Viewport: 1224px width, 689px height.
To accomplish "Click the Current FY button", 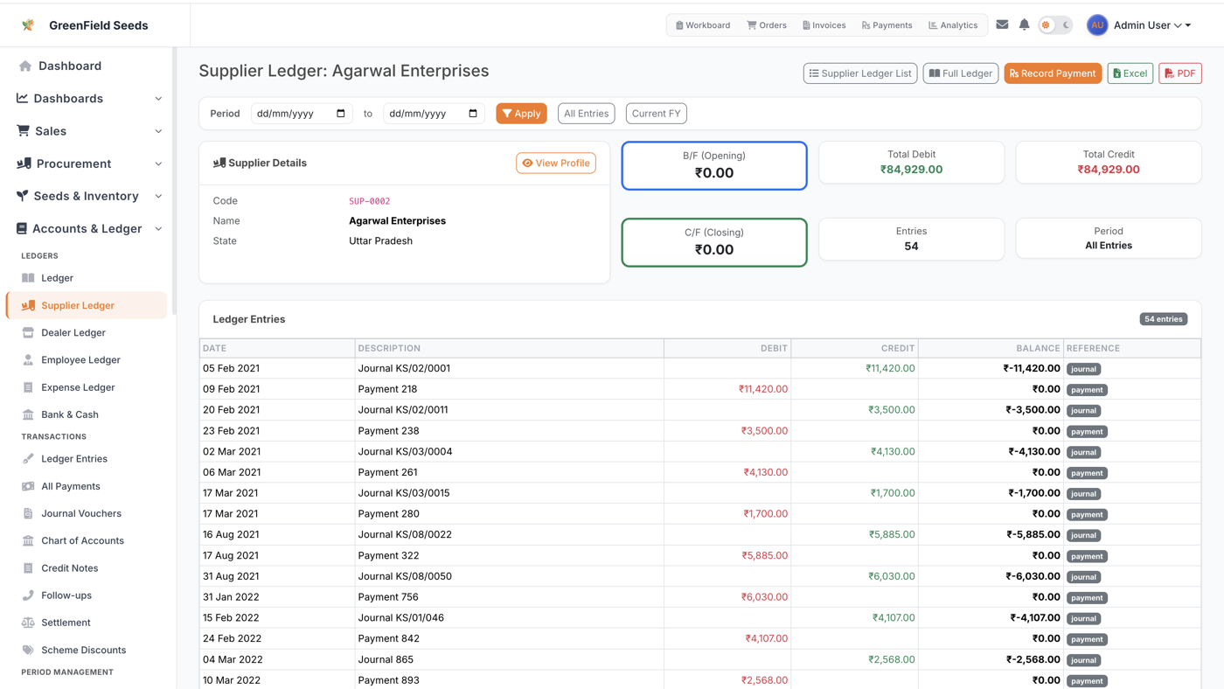I will pyautogui.click(x=656, y=114).
